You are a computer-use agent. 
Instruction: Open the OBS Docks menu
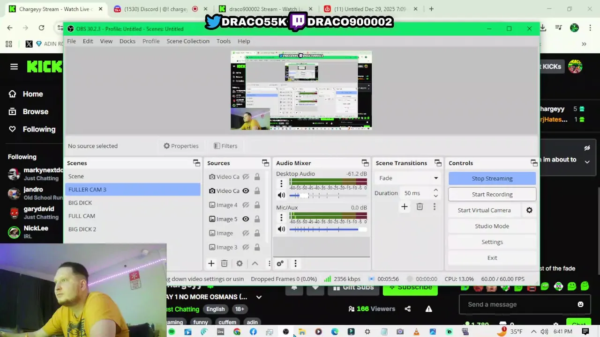click(x=127, y=41)
